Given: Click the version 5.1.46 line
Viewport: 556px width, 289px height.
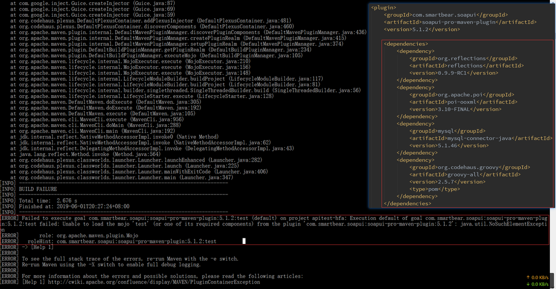Looking at the screenshot, I should point(449,145).
